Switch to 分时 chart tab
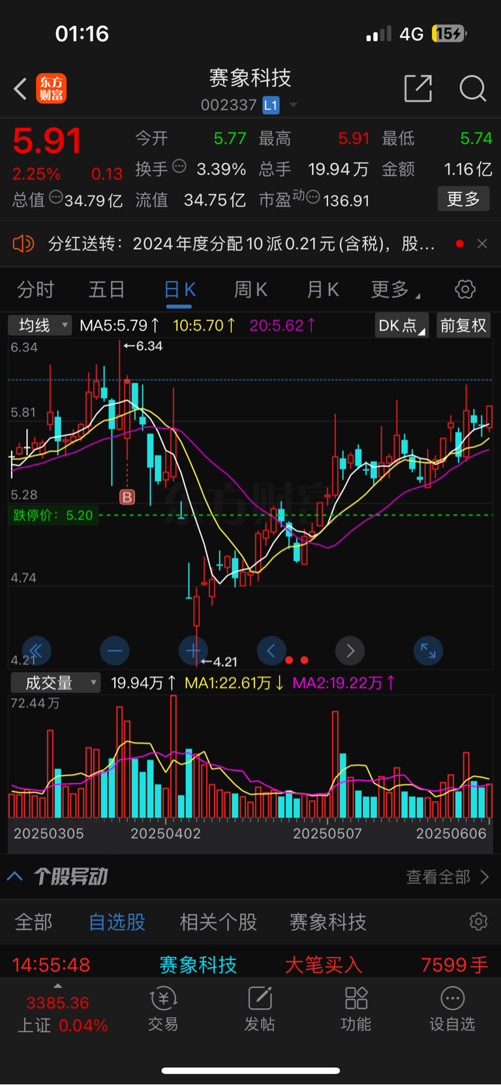Viewport: 501px width, 1085px height. click(x=35, y=289)
